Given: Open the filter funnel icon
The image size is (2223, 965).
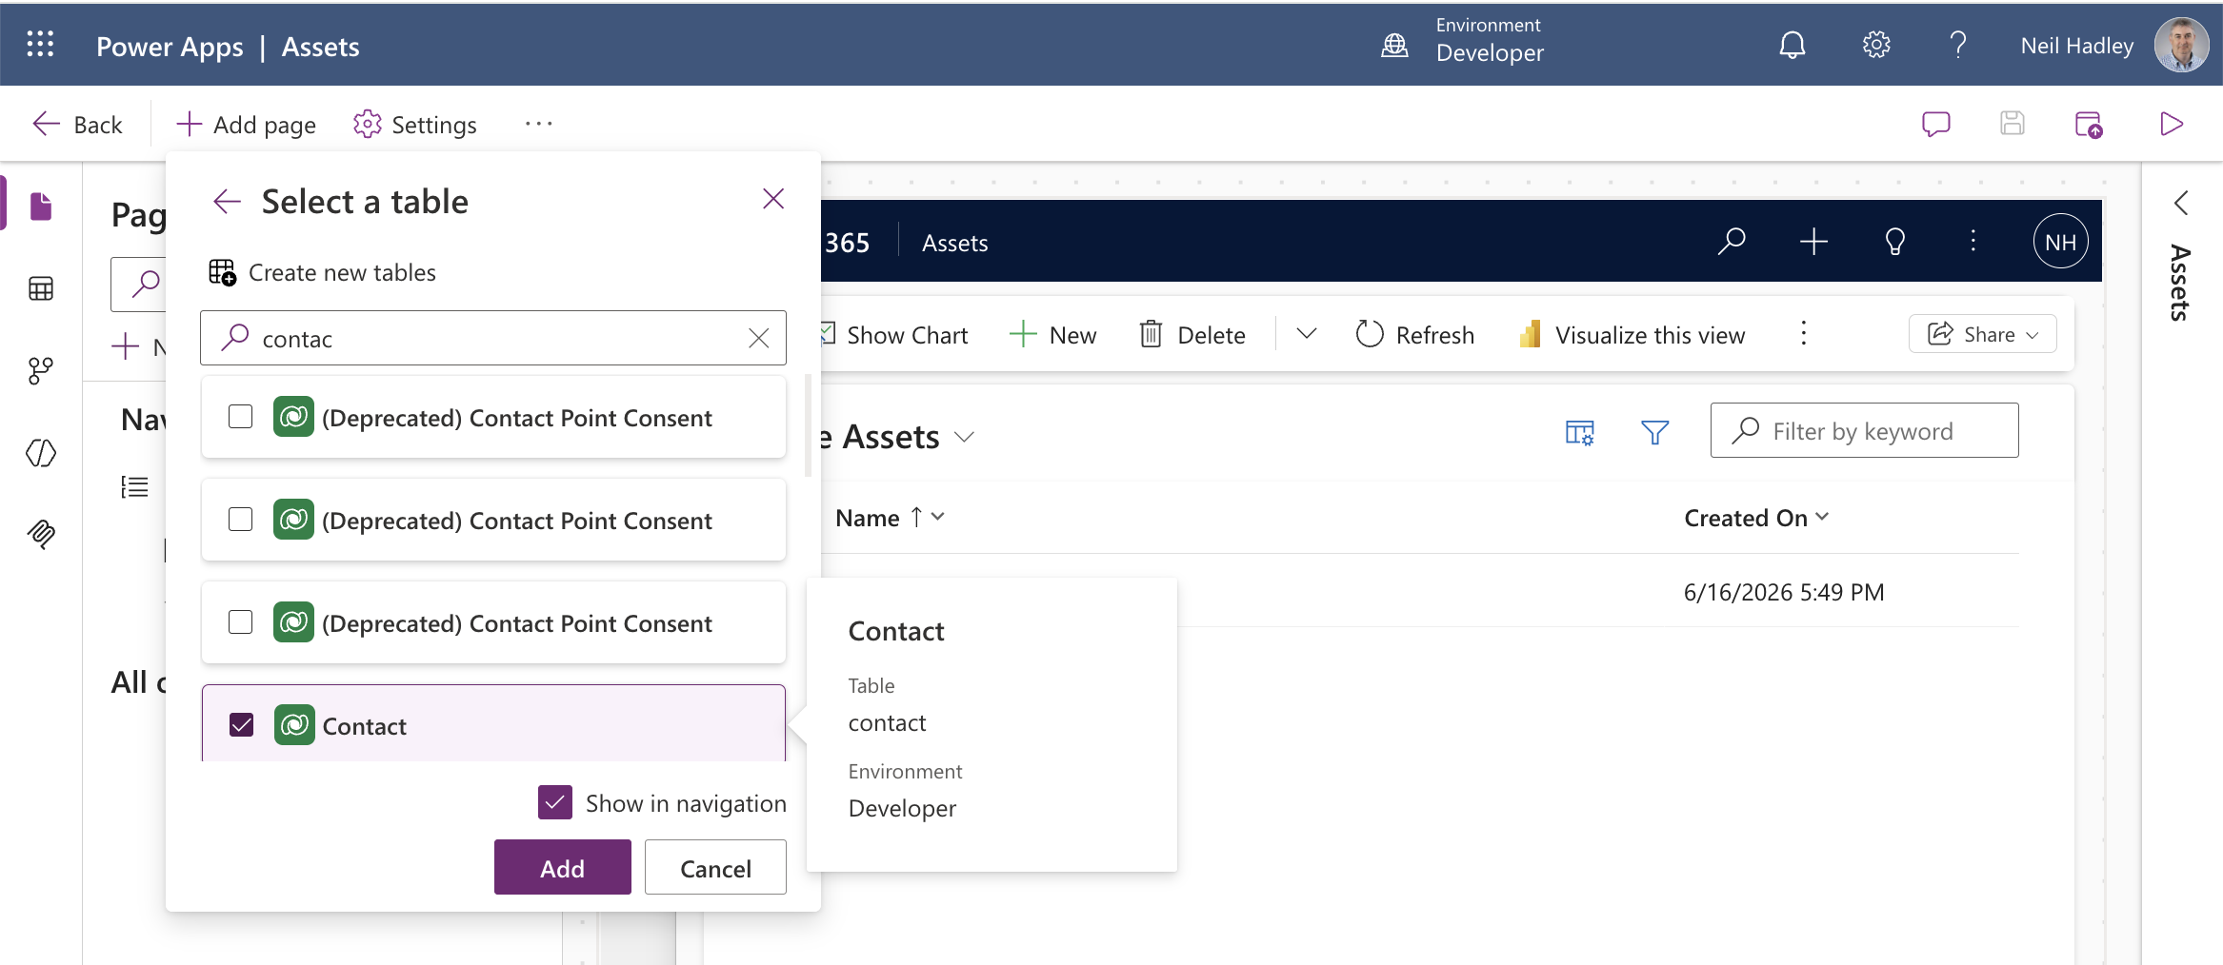Looking at the screenshot, I should coord(1654,433).
